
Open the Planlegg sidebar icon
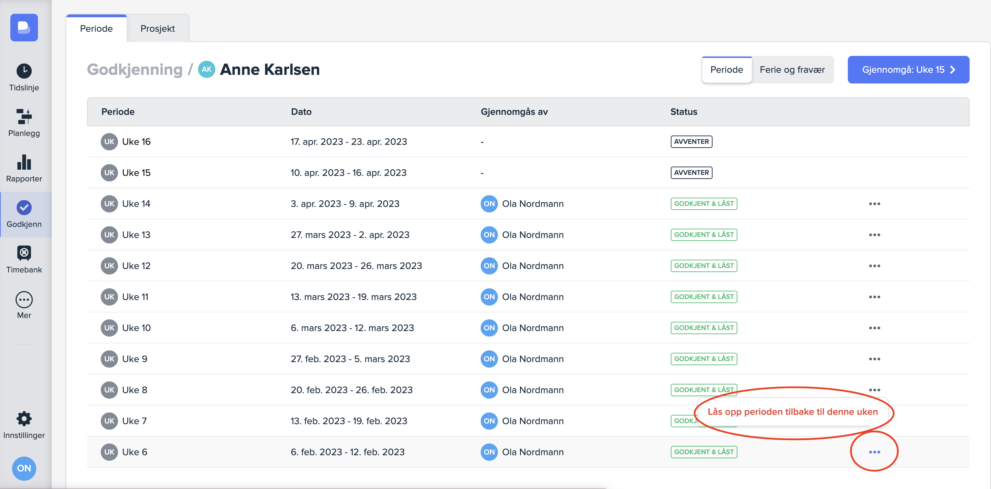click(x=24, y=117)
